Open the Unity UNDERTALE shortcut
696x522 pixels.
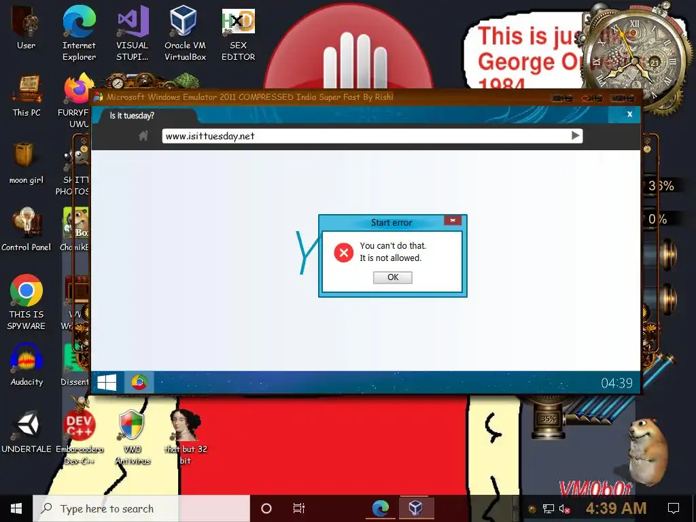coord(27,432)
